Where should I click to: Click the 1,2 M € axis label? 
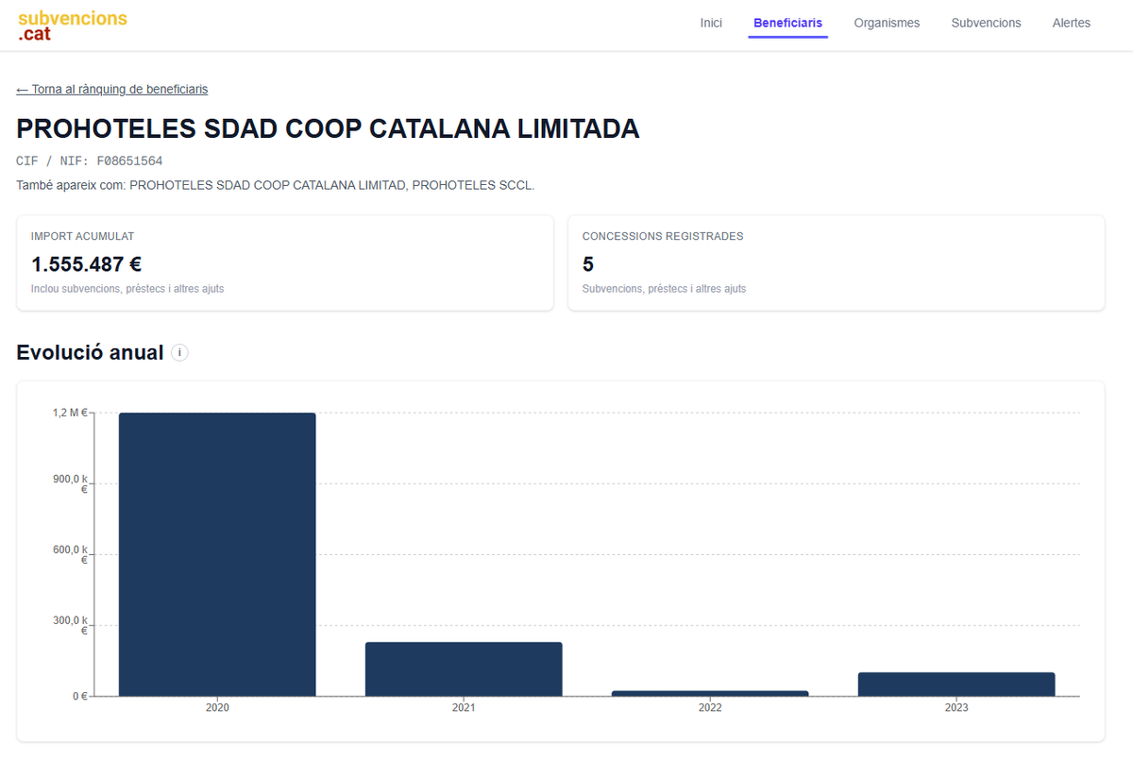point(70,413)
